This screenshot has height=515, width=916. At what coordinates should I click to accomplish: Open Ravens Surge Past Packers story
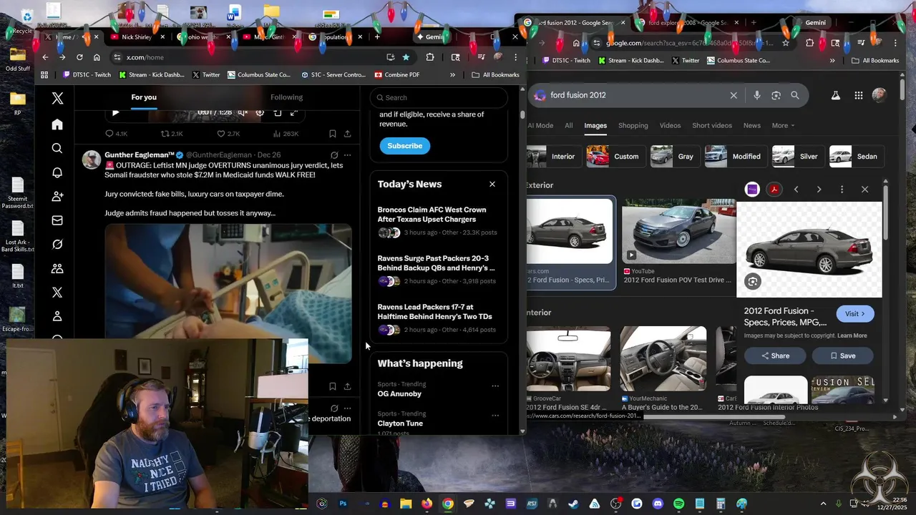pos(436,263)
